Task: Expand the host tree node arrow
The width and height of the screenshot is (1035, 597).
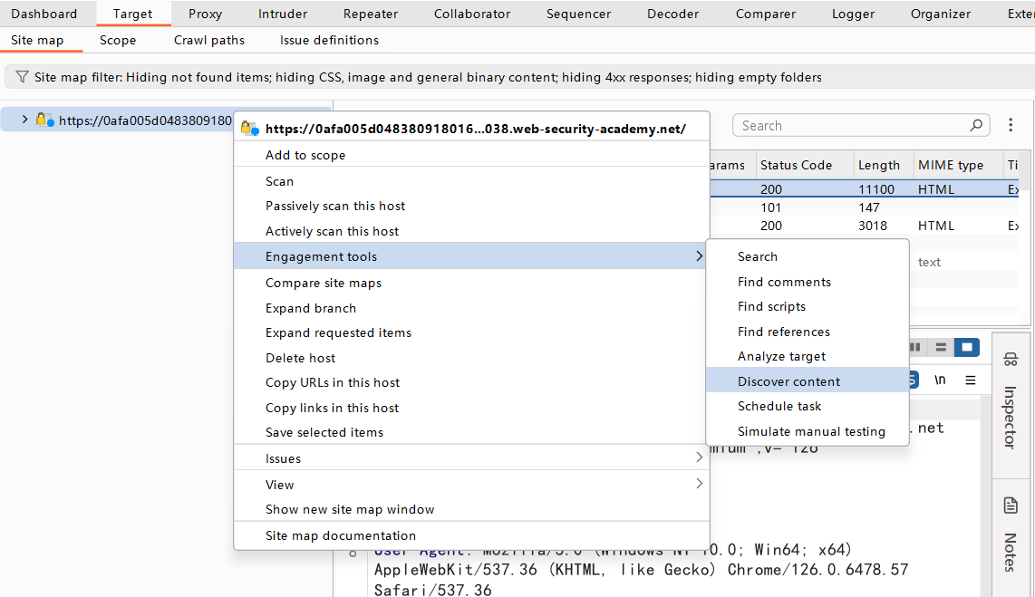Action: coord(25,120)
